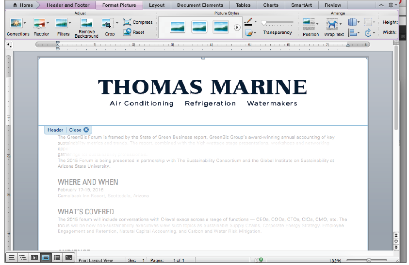The height and width of the screenshot is (265, 409).
Task: Go to next page with double-down arrow
Action: 396,247
